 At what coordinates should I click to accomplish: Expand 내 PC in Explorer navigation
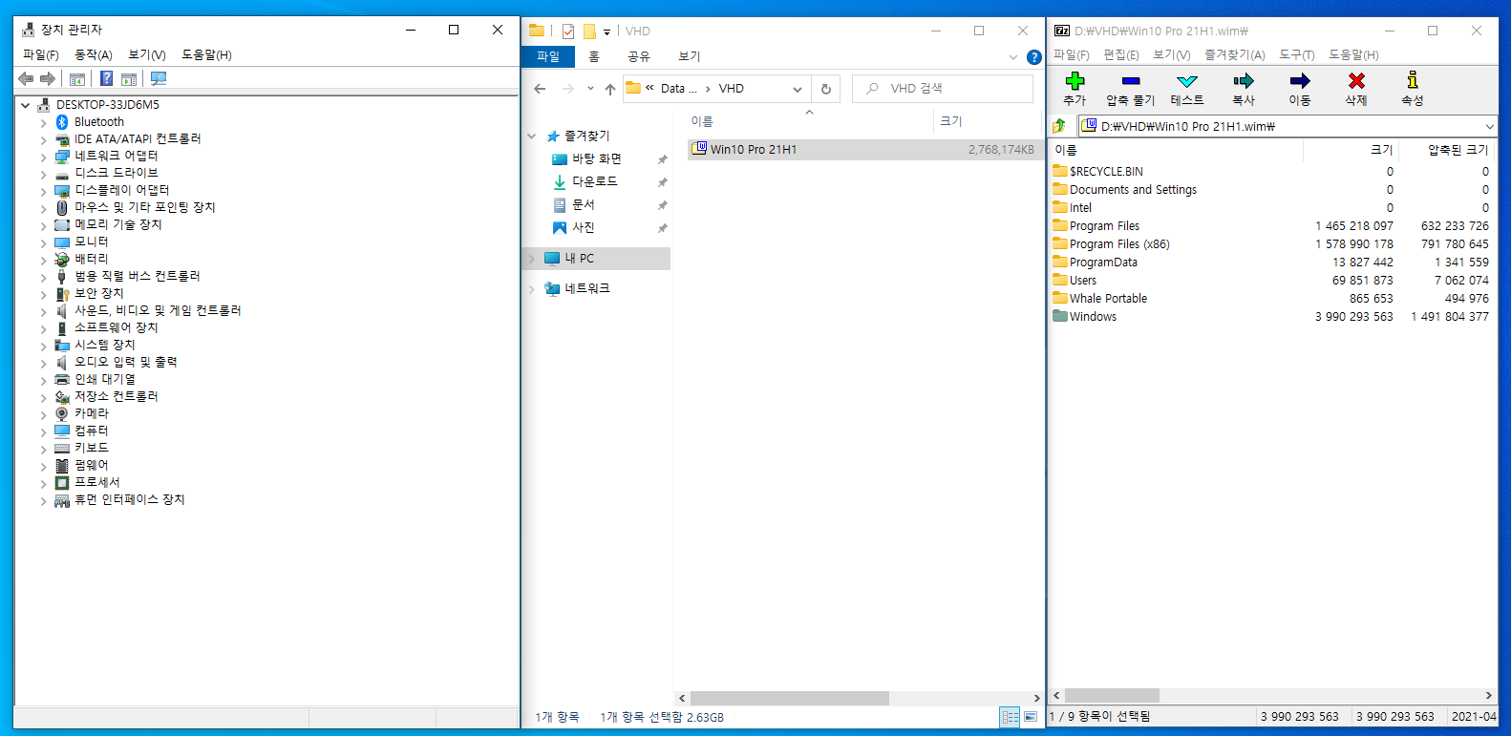coord(532,259)
